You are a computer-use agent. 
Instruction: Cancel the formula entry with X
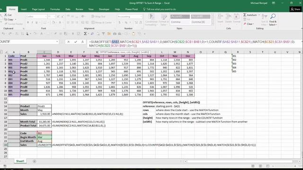coord(69,42)
